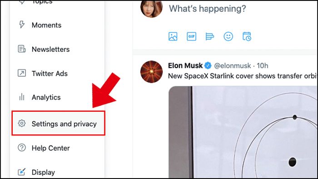Click the poll icon in tweet composer

(x=209, y=36)
